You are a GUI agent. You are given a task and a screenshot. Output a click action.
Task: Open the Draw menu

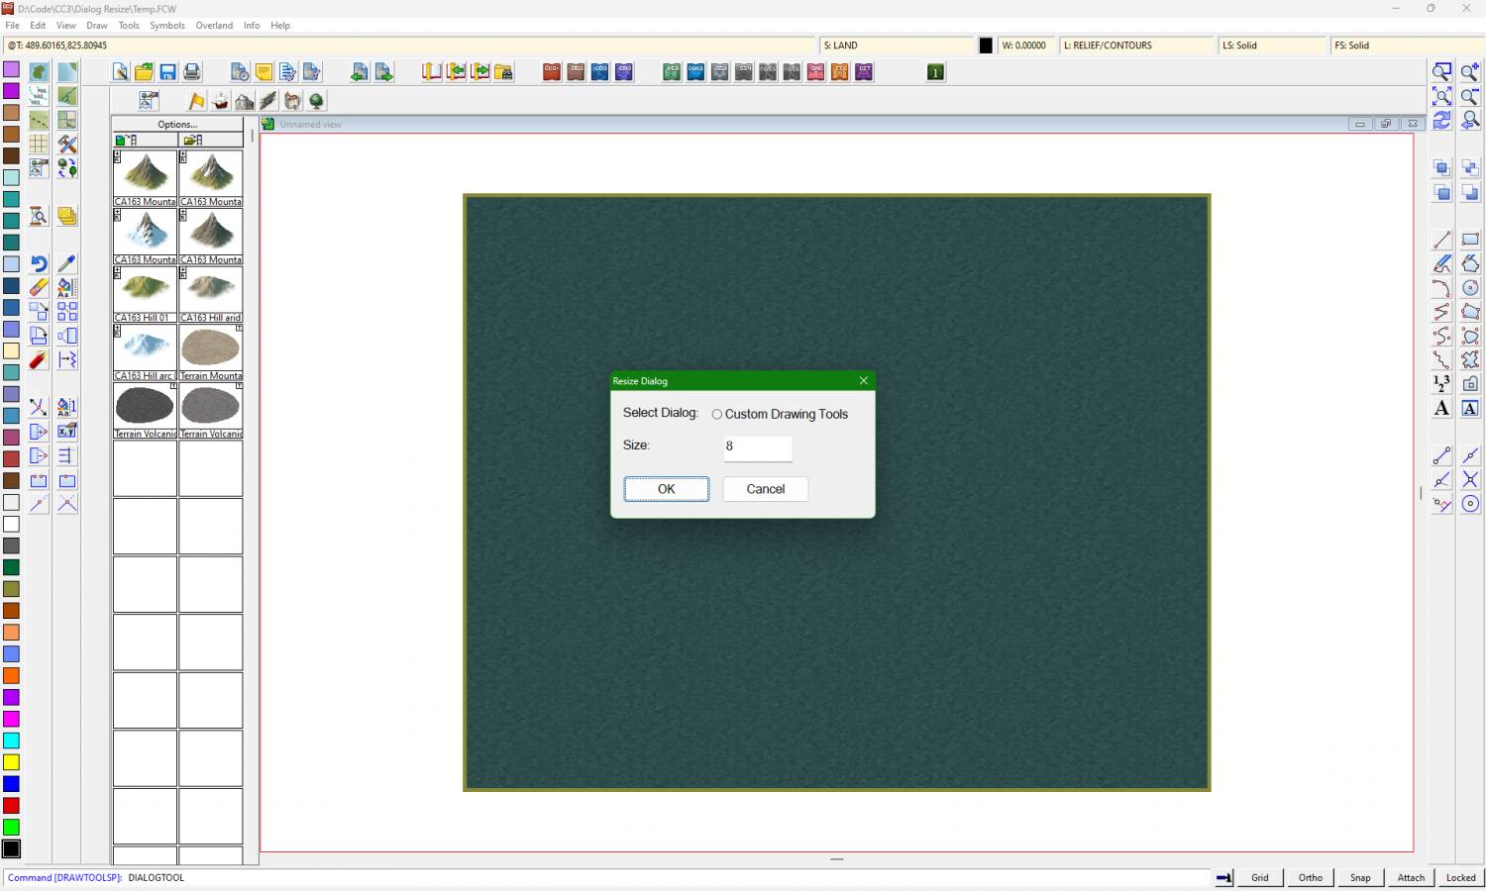pyautogui.click(x=97, y=26)
